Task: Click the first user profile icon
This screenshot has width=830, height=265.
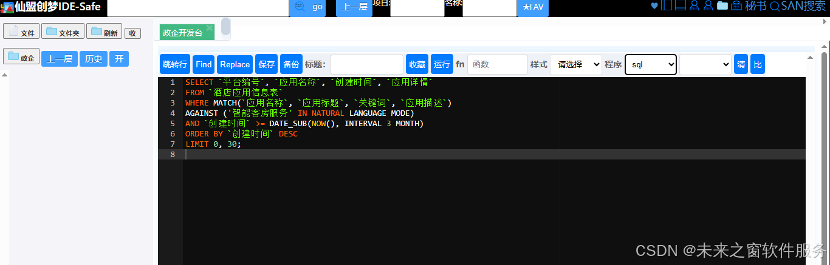Action: [x=694, y=6]
